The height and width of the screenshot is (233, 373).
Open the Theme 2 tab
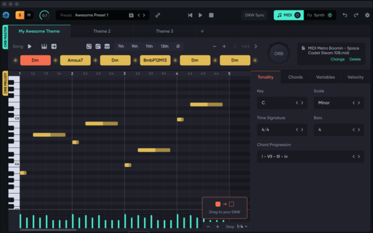pyautogui.click(x=102, y=31)
